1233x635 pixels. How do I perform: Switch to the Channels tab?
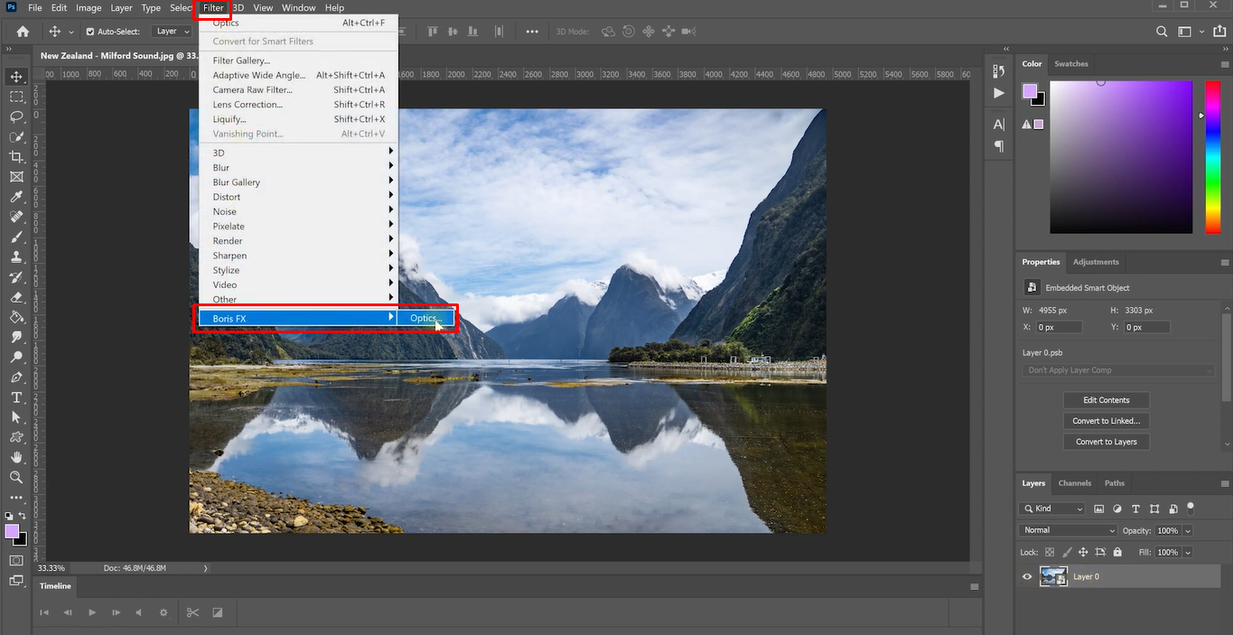pos(1074,483)
